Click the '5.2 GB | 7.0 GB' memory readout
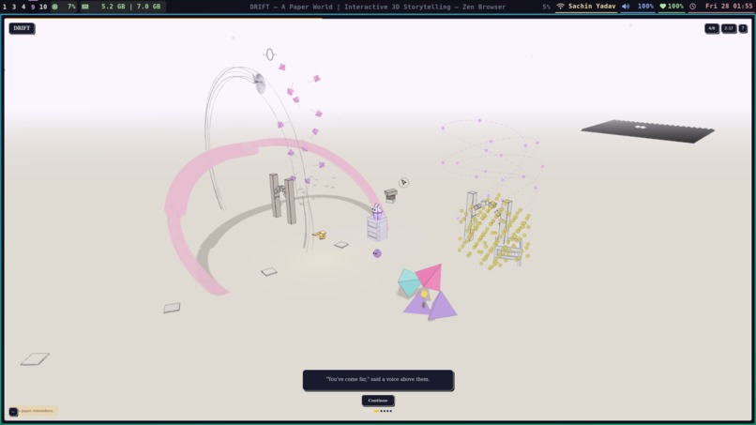Image resolution: width=756 pixels, height=425 pixels. (x=131, y=7)
